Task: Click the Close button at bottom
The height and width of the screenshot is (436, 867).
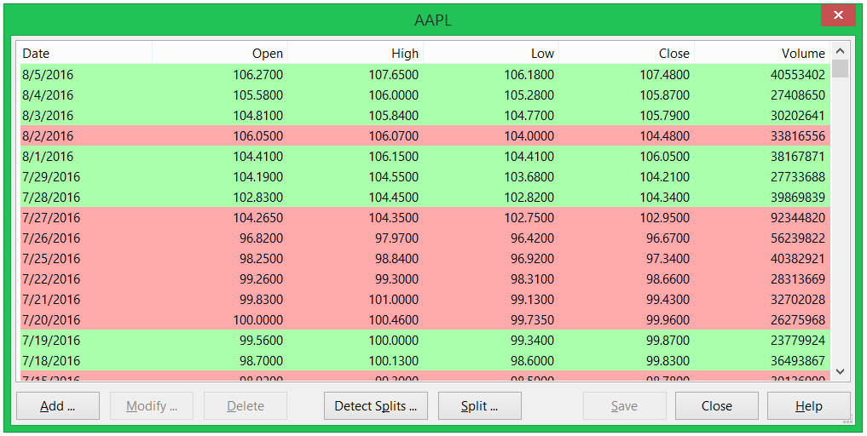Action: coord(717,406)
